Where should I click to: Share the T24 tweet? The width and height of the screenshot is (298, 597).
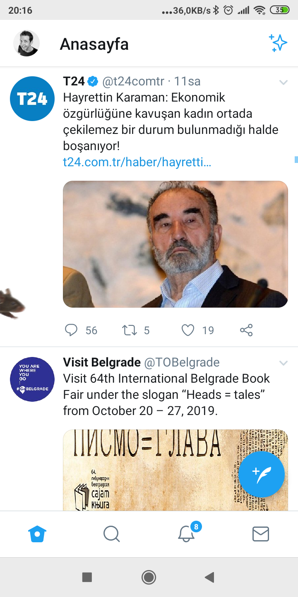click(246, 330)
